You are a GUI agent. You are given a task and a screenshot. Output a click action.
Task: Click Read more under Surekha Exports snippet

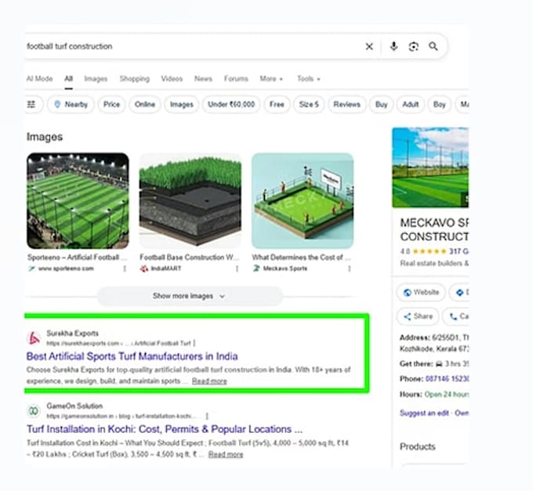(x=209, y=381)
